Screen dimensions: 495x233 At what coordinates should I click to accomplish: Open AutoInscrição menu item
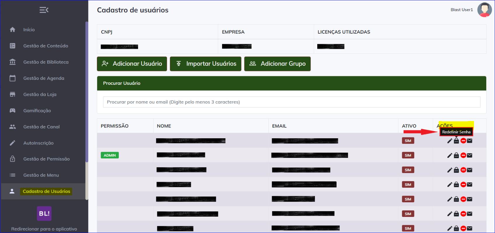[x=43, y=143]
